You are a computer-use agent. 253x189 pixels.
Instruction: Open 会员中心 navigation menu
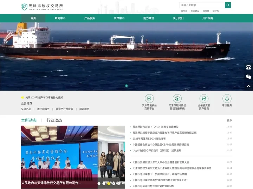click(x=119, y=18)
